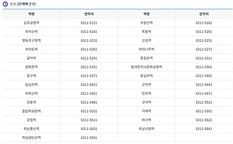Select station name 하남검단산역
The width and height of the screenshot is (233, 144).
pyautogui.click(x=31, y=138)
